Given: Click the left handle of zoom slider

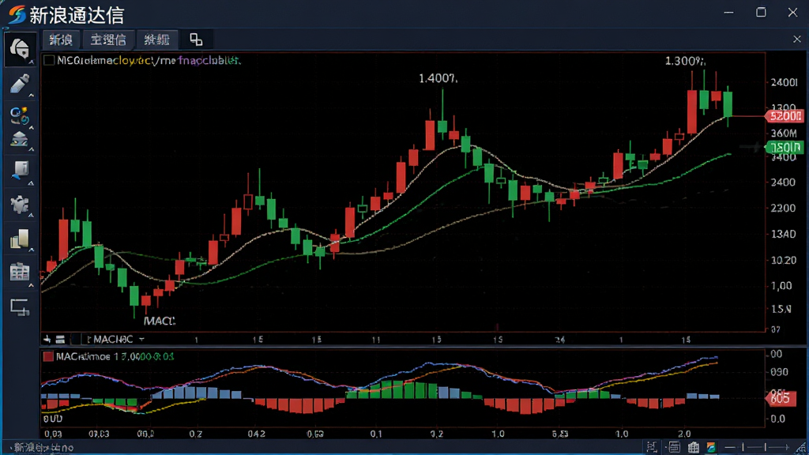Looking at the screenshot, I should 743,447.
